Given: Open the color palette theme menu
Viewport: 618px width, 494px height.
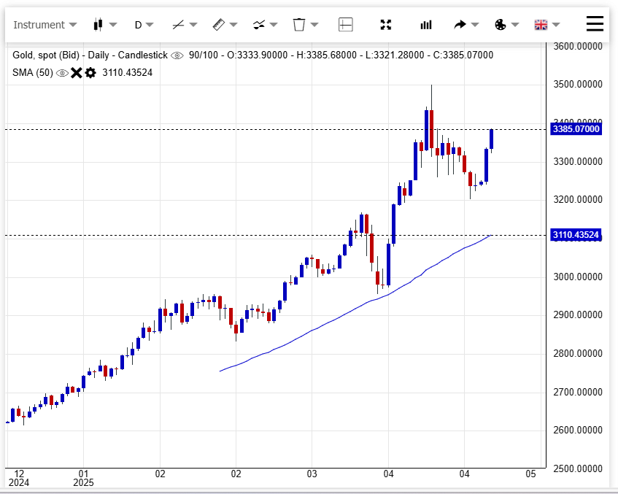Looking at the screenshot, I should 506,25.
